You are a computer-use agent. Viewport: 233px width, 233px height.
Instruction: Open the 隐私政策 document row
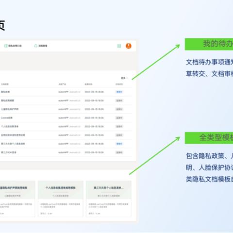pos(66,92)
